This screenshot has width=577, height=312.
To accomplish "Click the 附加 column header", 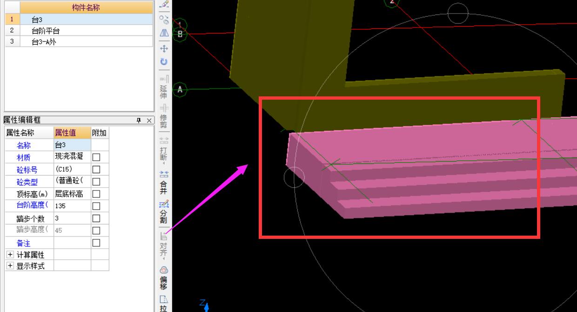I will pyautogui.click(x=100, y=133).
